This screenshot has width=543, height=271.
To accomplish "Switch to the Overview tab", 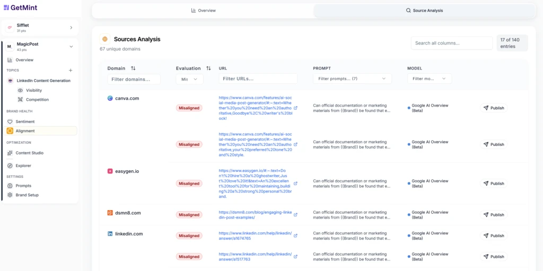I will [203, 11].
